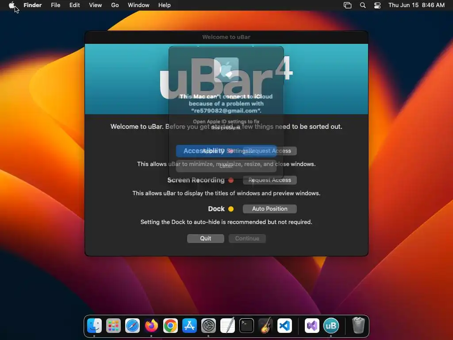Open the Finder menu
Viewport: 453px width, 340px height.
(x=33, y=5)
